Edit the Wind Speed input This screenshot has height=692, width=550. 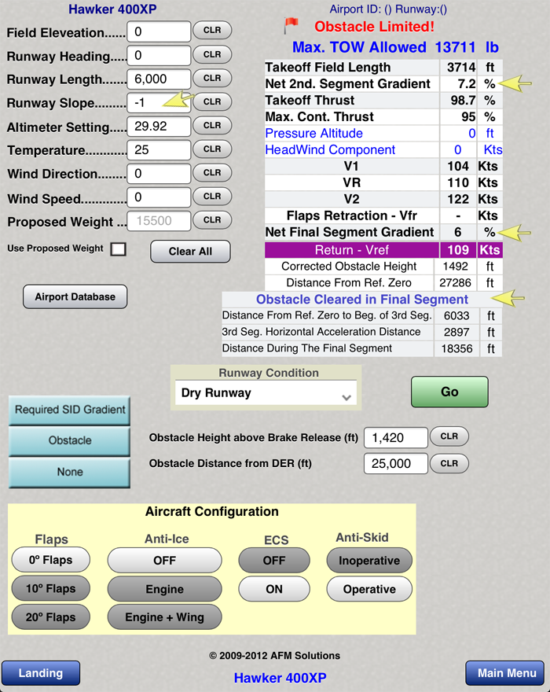point(159,197)
